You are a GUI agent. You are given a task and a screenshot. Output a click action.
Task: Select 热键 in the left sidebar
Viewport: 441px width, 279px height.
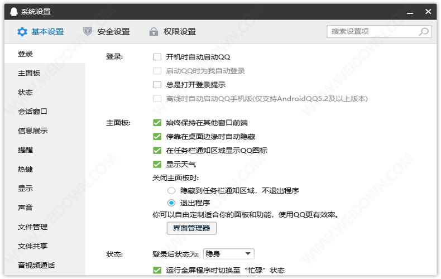click(26, 169)
